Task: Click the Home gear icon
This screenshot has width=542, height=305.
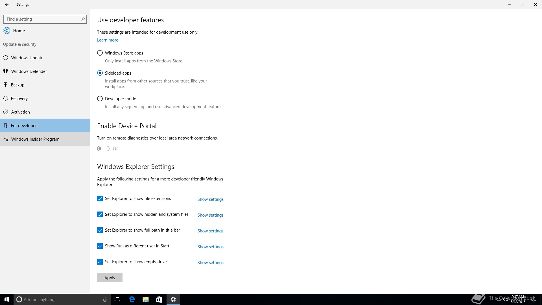Action: (x=7, y=30)
